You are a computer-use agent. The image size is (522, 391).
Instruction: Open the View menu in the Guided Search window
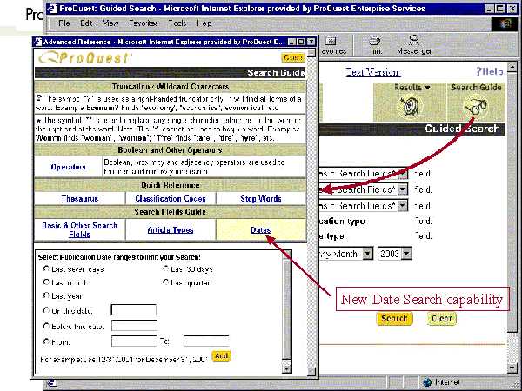tap(110, 23)
